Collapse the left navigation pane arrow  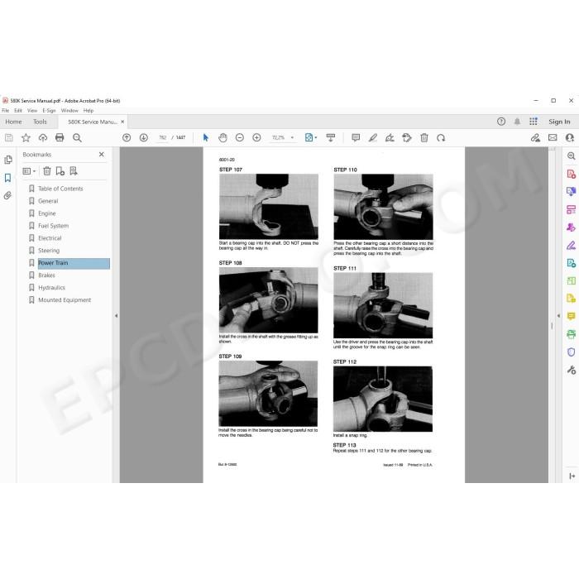116,316
